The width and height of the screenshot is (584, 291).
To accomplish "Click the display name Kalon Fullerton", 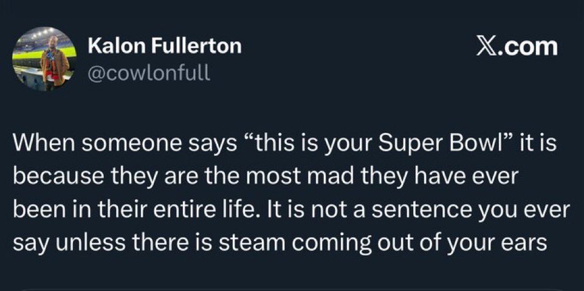I will pos(165,46).
